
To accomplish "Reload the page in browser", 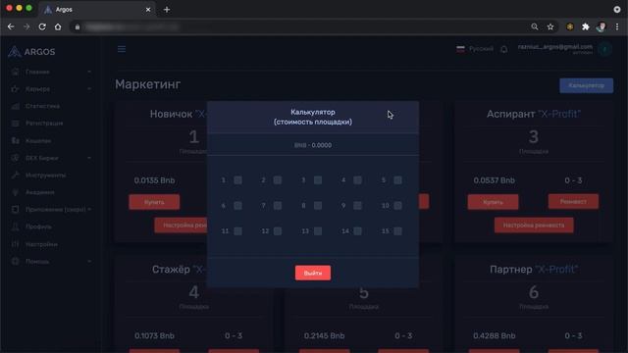I will 42,26.
